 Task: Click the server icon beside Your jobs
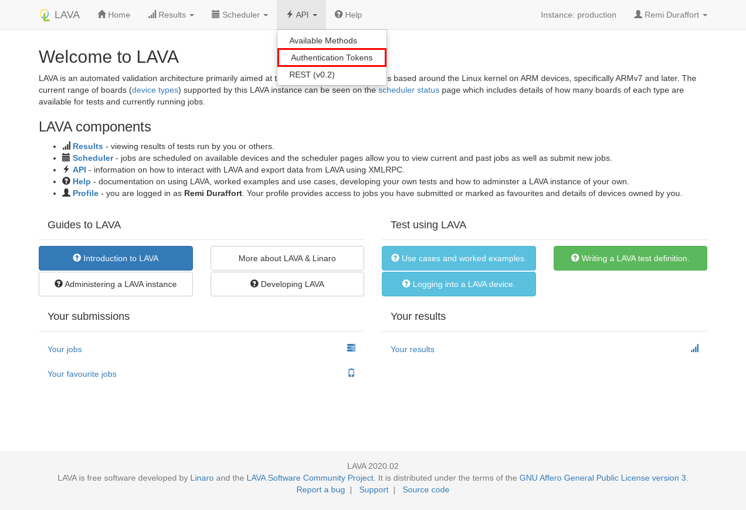pos(351,348)
